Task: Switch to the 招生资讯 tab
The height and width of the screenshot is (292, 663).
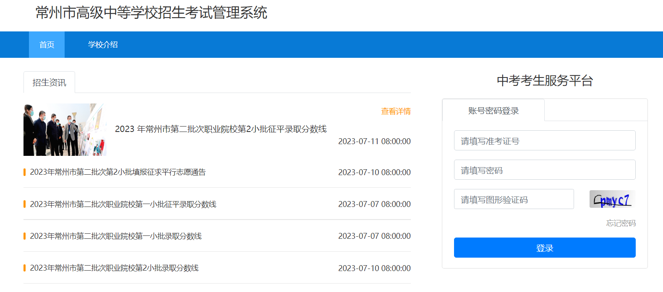Action: [49, 83]
